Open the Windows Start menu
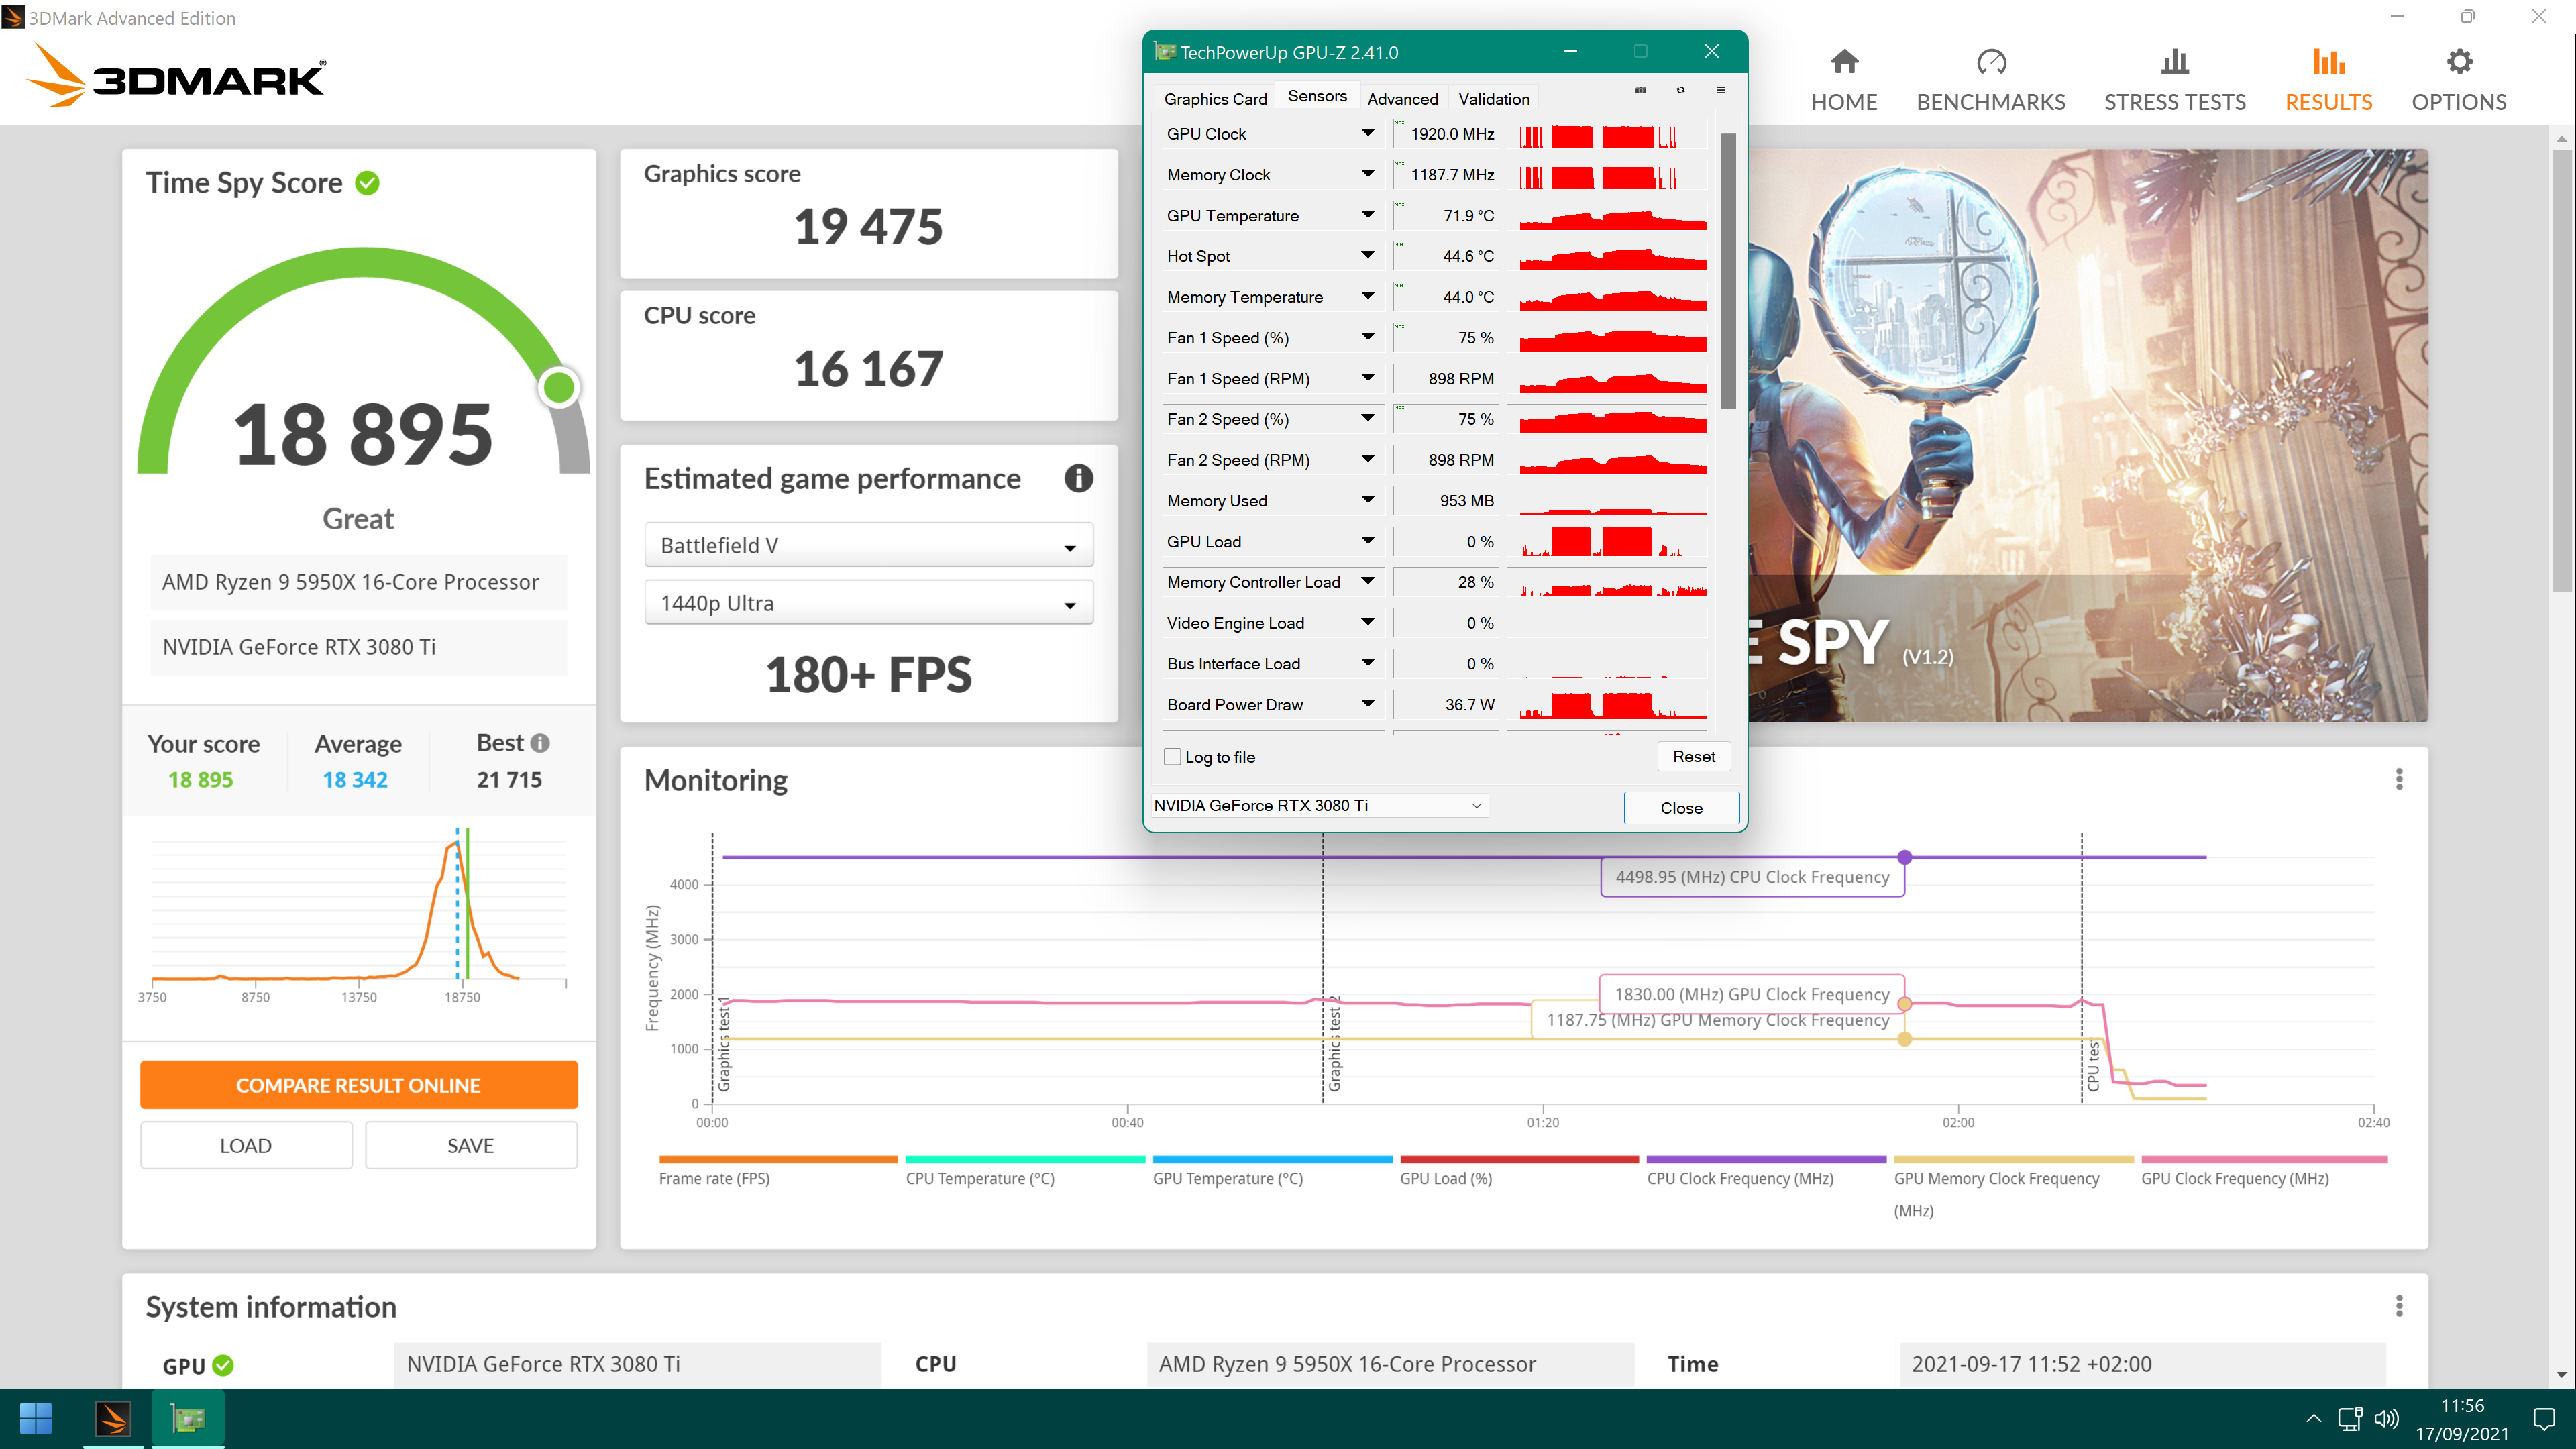The height and width of the screenshot is (1449, 2576). [36, 1418]
